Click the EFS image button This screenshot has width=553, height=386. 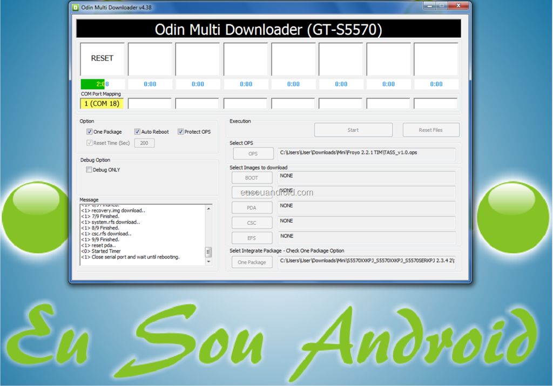(x=252, y=238)
